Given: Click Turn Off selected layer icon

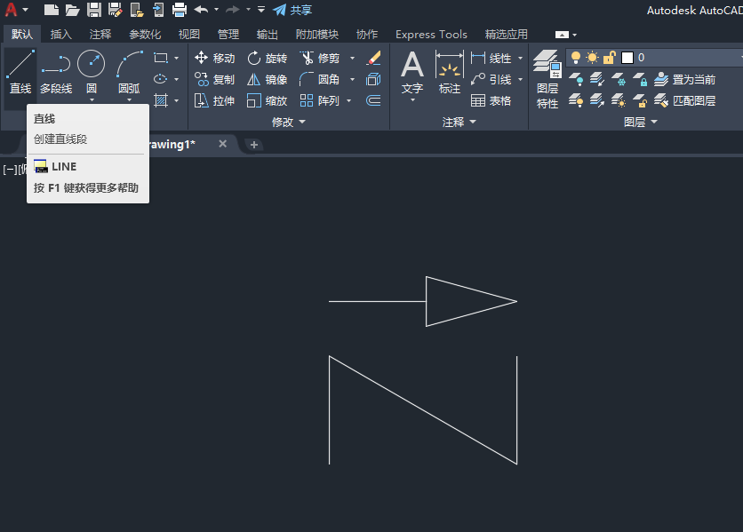Looking at the screenshot, I should click(576, 80).
